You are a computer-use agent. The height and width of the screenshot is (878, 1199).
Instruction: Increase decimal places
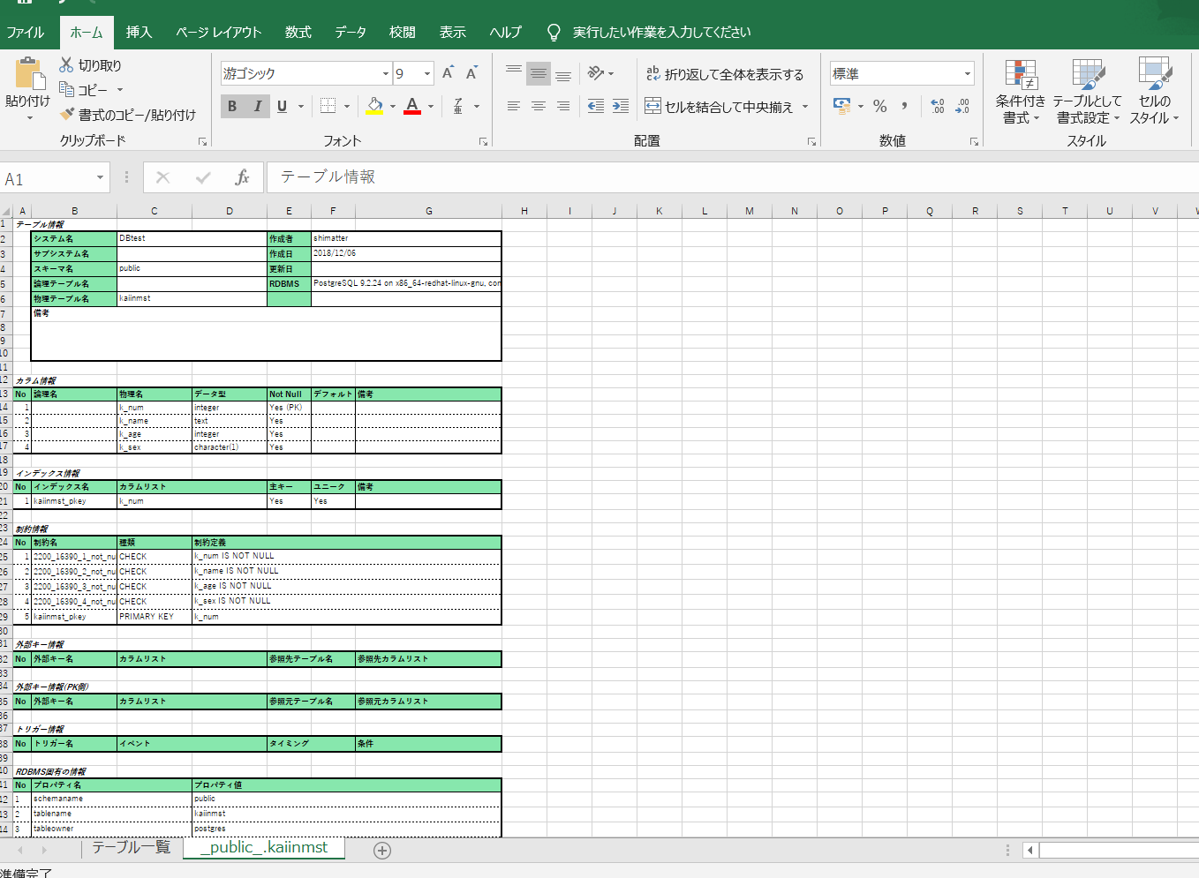click(x=938, y=106)
